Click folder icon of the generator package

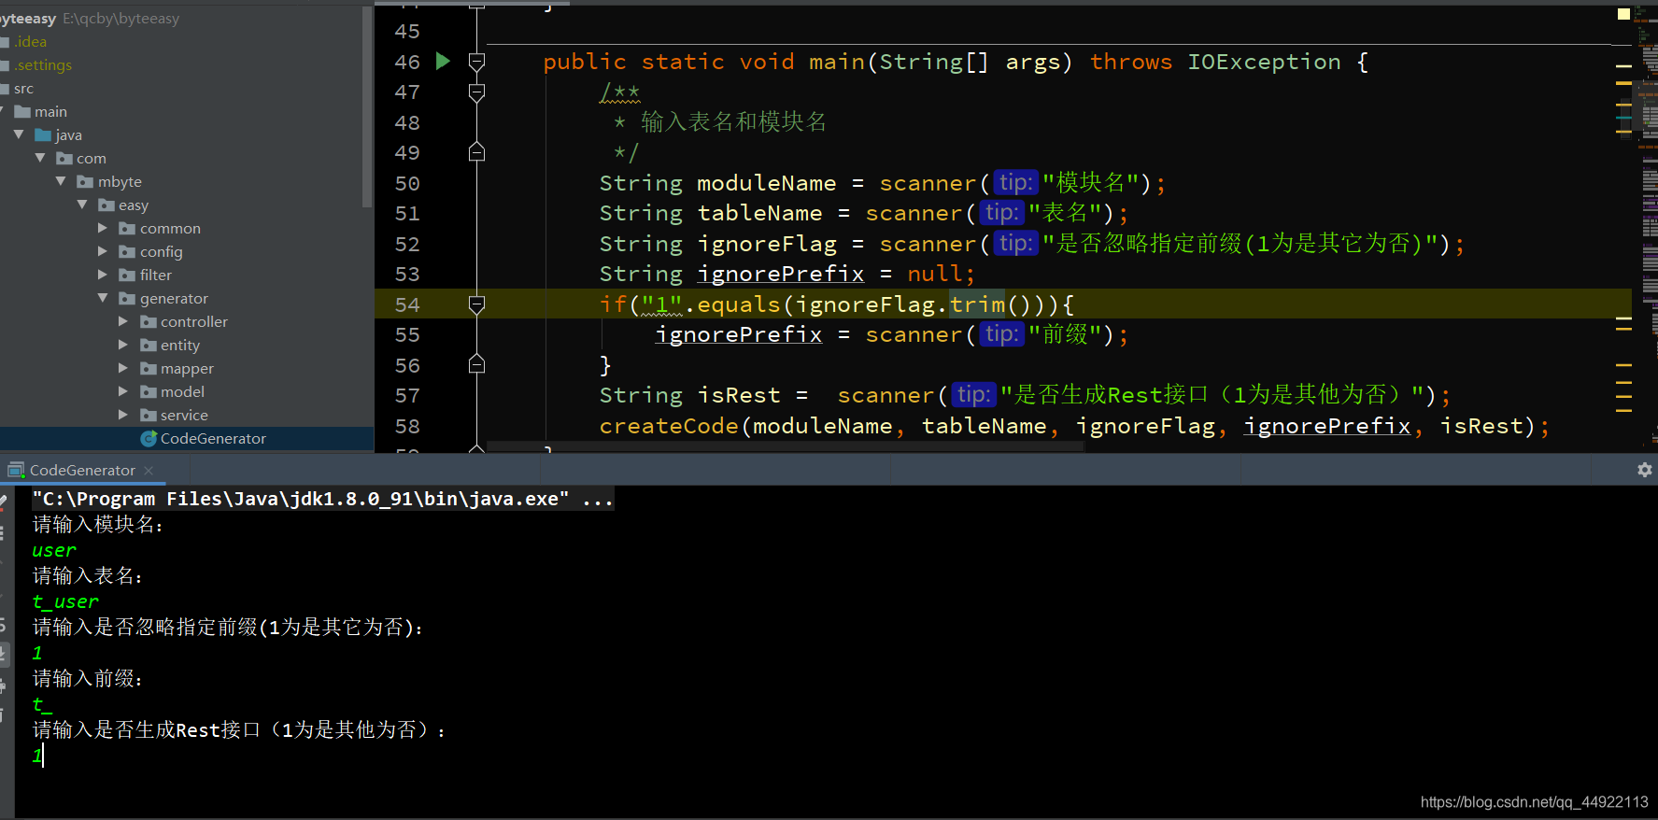(128, 298)
